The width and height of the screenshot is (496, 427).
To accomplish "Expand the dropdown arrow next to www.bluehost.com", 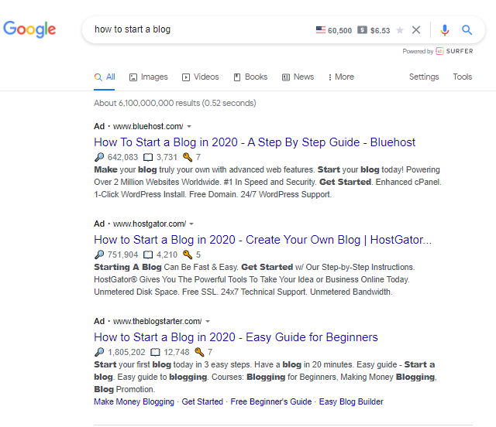I will (189, 126).
